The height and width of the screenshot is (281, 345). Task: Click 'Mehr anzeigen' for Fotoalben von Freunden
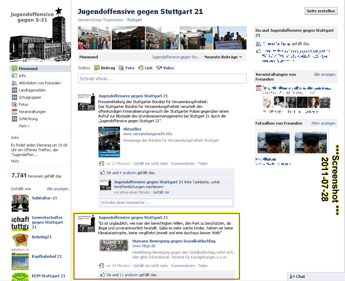pyautogui.click(x=323, y=123)
